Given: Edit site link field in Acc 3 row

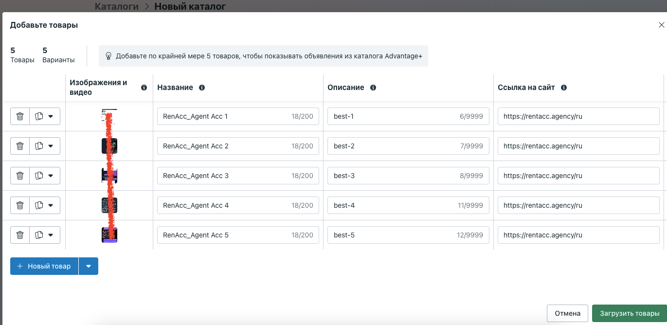Looking at the screenshot, I should click(x=578, y=176).
